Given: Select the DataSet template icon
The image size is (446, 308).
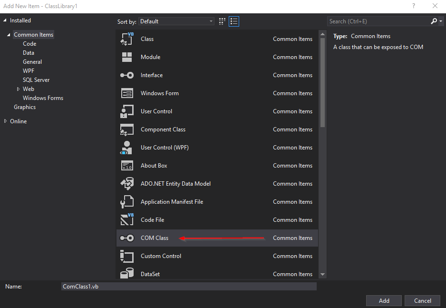Looking at the screenshot, I should [x=127, y=273].
